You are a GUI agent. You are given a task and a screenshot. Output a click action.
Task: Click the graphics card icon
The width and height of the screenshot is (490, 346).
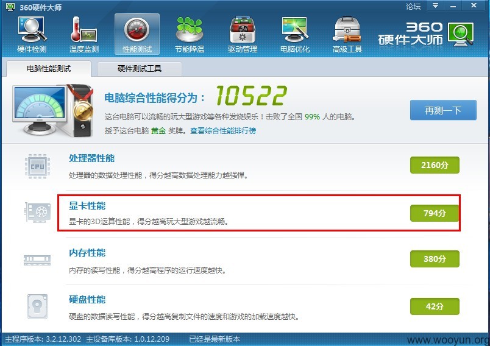coord(38,213)
